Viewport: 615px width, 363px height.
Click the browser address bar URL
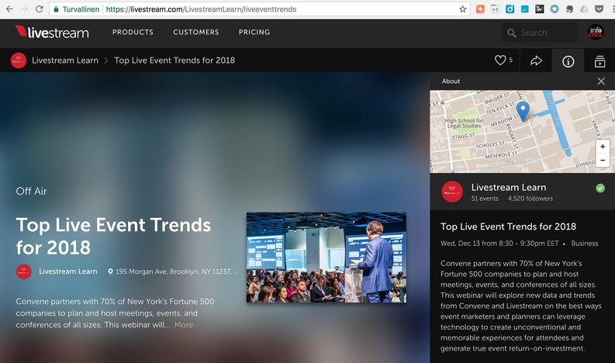[x=201, y=9]
